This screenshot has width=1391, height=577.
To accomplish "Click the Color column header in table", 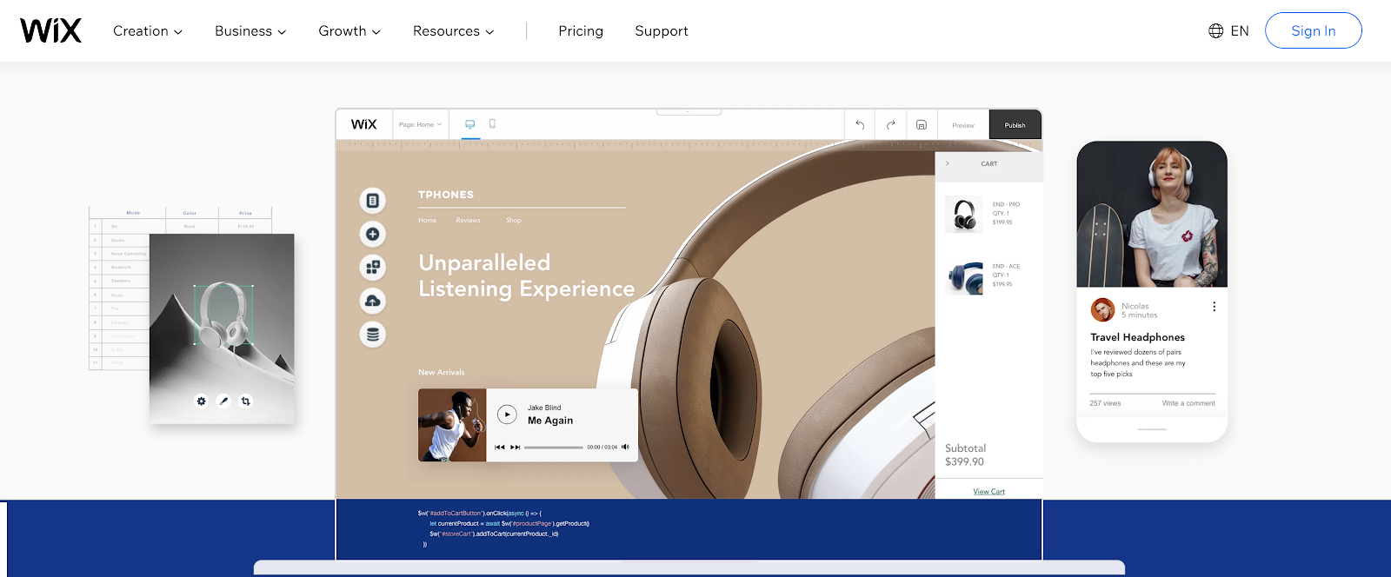I will (190, 213).
